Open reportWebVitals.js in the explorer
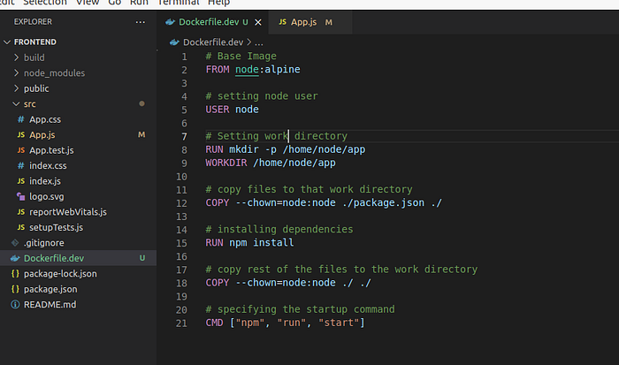The image size is (619, 365). 78,212
